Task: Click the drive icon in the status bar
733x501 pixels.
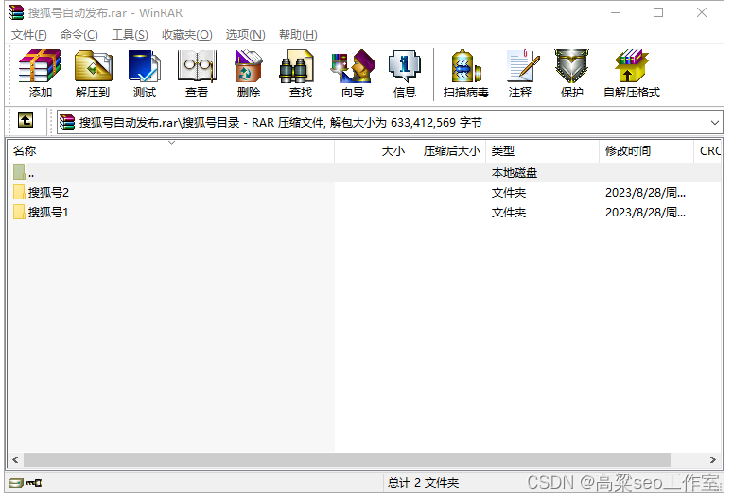Action: coord(16,483)
